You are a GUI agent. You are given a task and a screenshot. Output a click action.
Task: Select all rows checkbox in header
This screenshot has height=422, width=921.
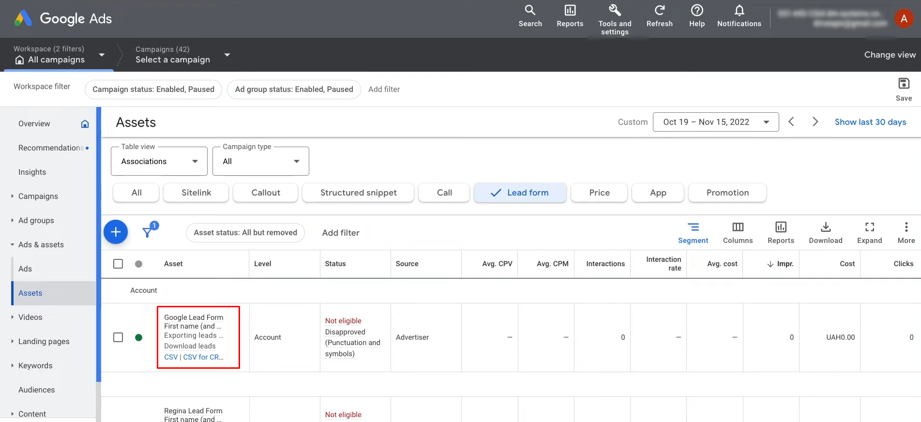click(118, 264)
